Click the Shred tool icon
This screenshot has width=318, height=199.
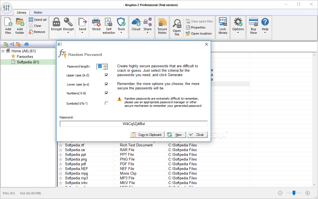tap(96, 22)
